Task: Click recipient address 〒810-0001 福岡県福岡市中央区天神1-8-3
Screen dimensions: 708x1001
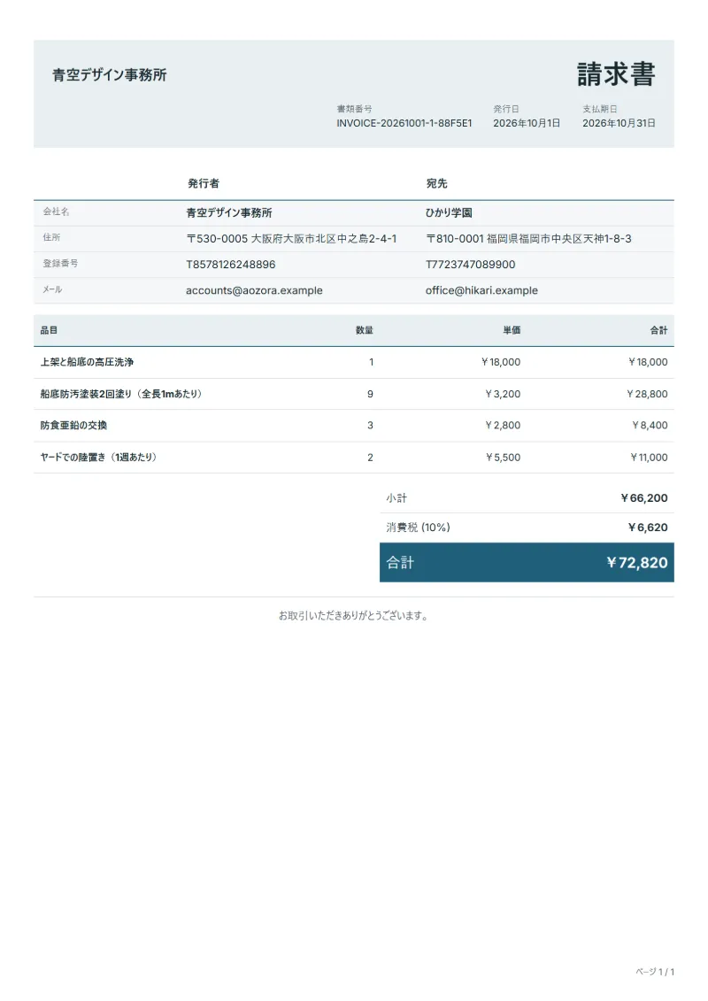Action: coord(528,239)
